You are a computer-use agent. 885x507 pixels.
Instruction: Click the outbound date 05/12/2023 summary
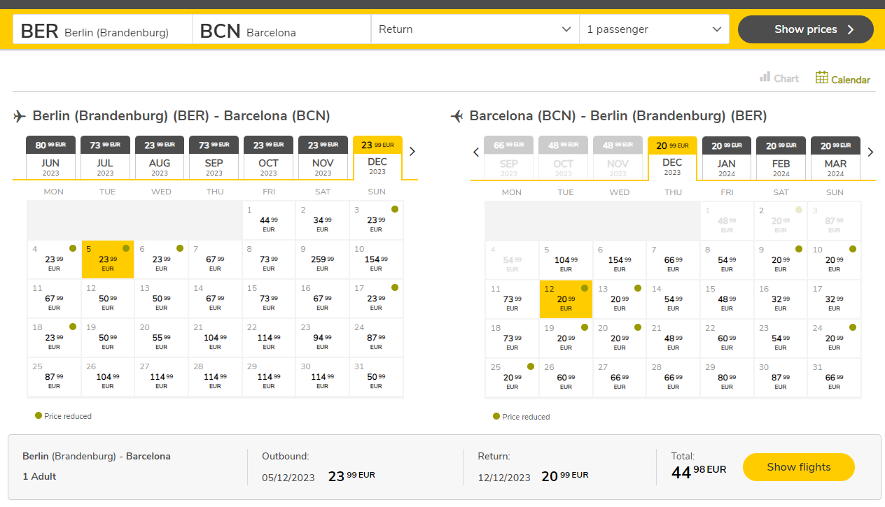pyautogui.click(x=288, y=478)
